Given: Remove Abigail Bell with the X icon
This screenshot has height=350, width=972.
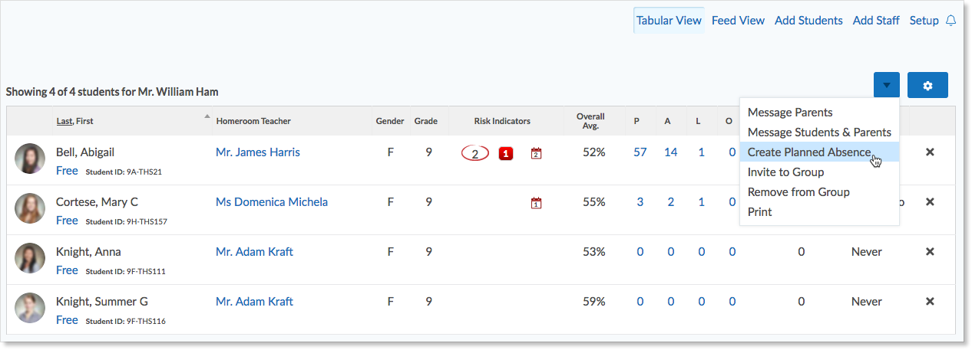Looking at the screenshot, I should pos(930,152).
